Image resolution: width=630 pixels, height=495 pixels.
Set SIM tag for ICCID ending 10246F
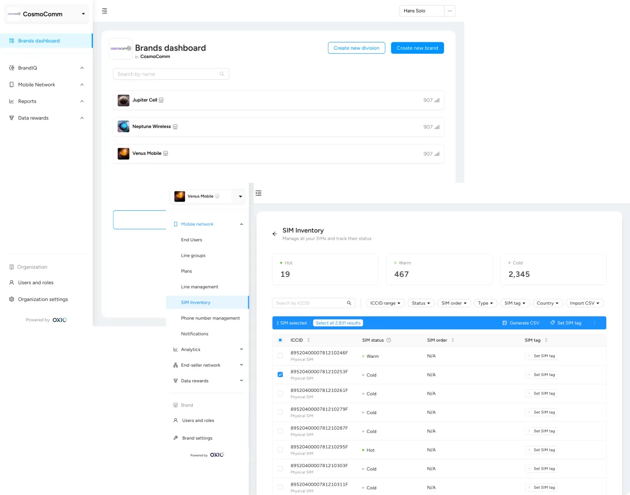[x=541, y=356]
